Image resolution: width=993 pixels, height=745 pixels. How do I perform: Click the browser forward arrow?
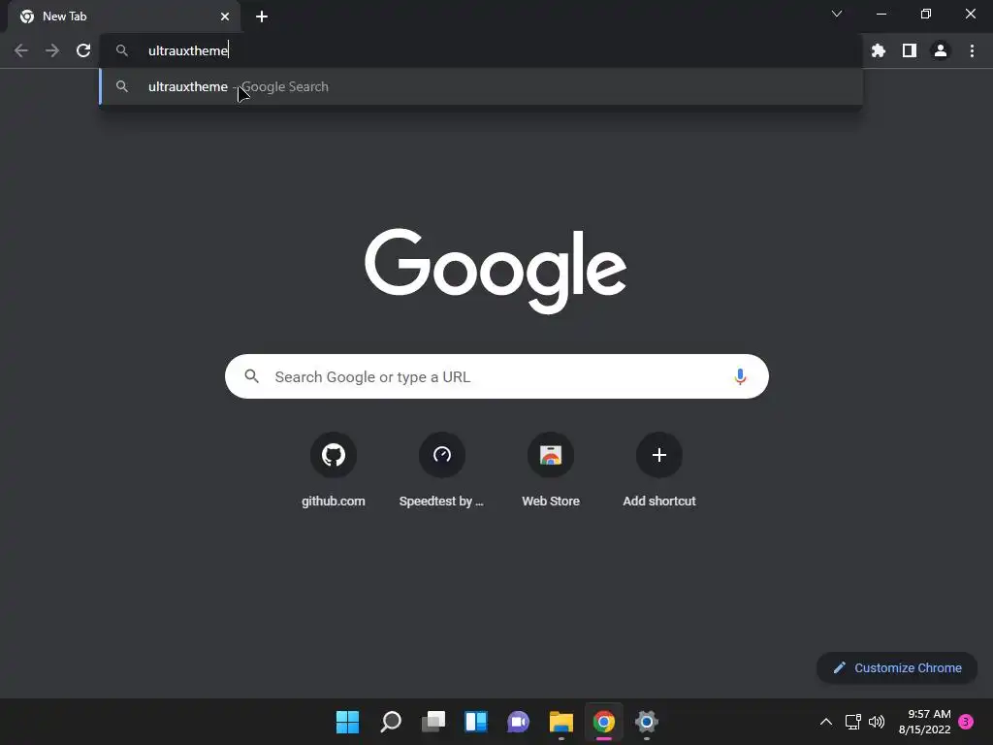pyautogui.click(x=52, y=50)
